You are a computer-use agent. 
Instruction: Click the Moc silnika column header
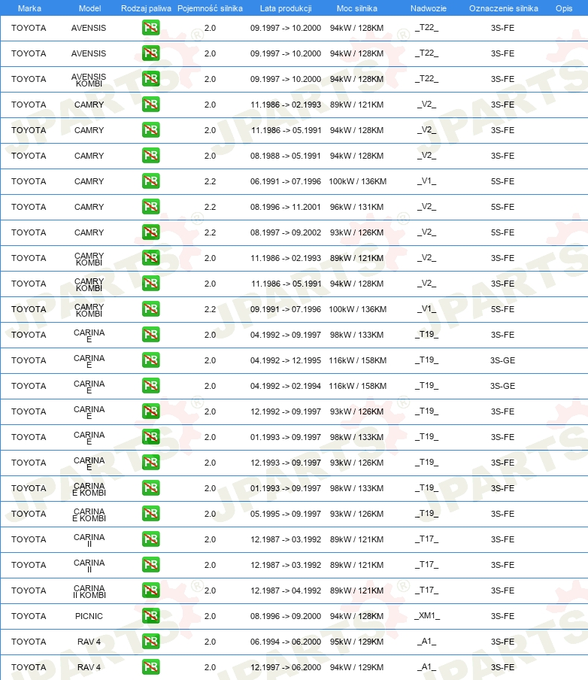[x=357, y=8]
